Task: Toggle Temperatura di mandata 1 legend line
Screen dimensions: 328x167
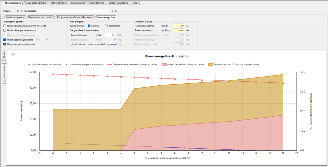Action: point(109,65)
